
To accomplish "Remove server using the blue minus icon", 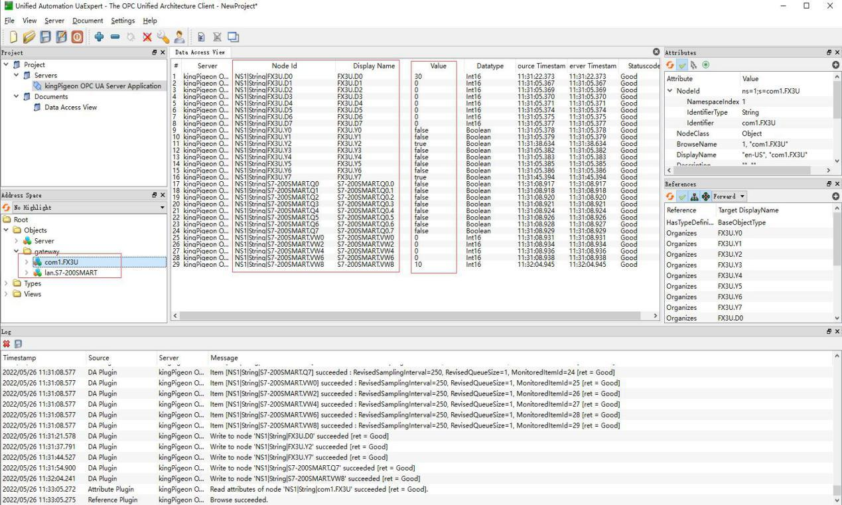I will [x=115, y=38].
